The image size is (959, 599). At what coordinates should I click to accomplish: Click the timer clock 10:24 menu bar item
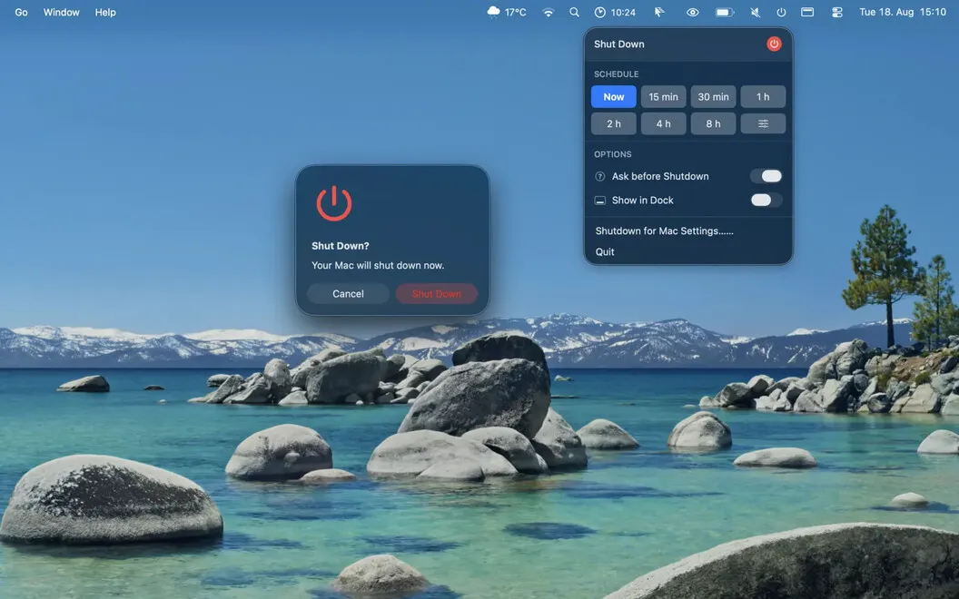coord(615,12)
